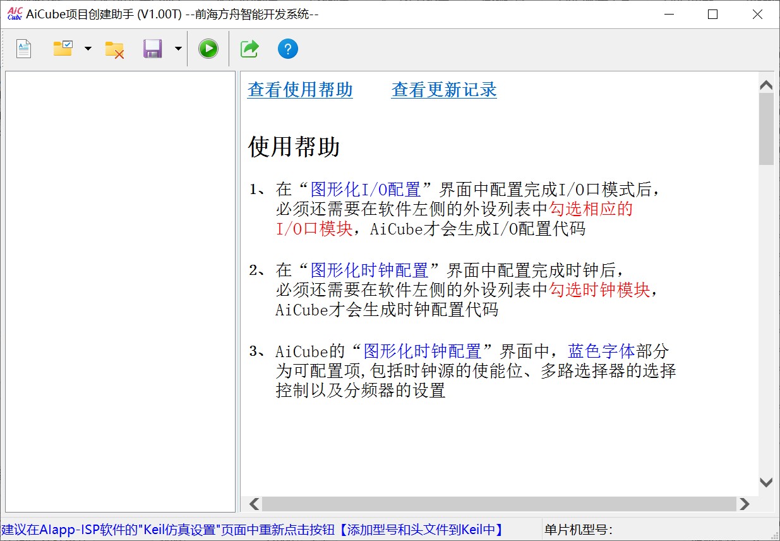Screen dimensions: 780x541
Task: Click the 单片机型号 status bar label
Action: point(579,530)
